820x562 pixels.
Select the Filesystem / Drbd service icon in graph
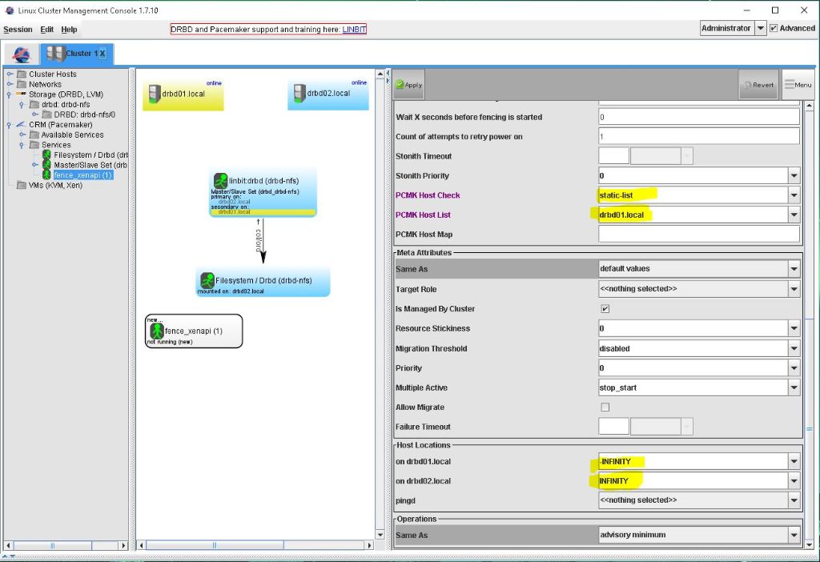[207, 280]
